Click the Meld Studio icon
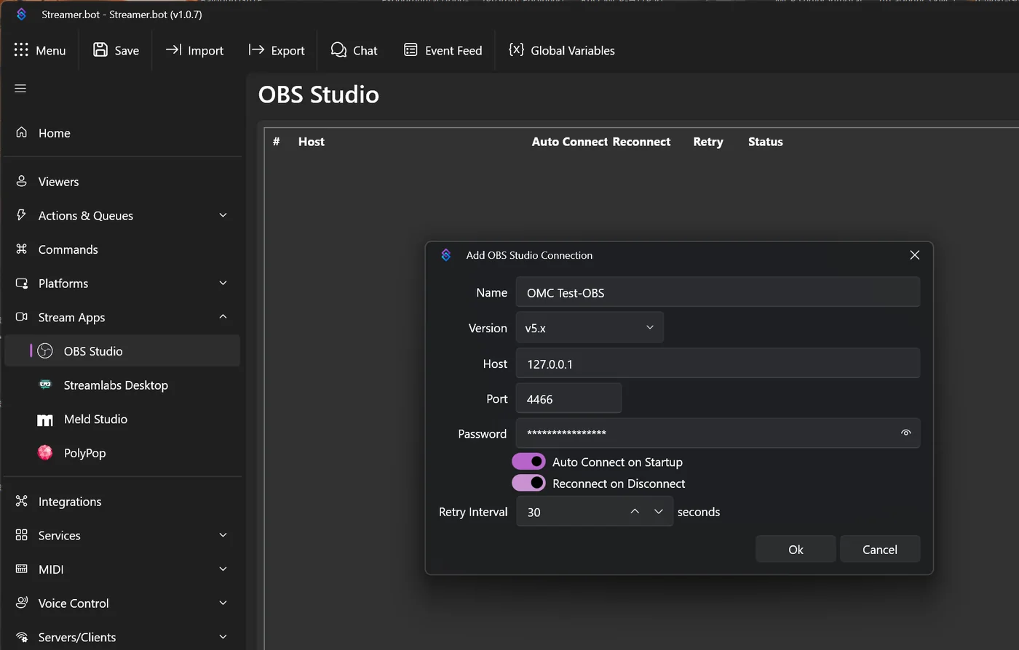Viewport: 1019px width, 650px height. [x=45, y=420]
